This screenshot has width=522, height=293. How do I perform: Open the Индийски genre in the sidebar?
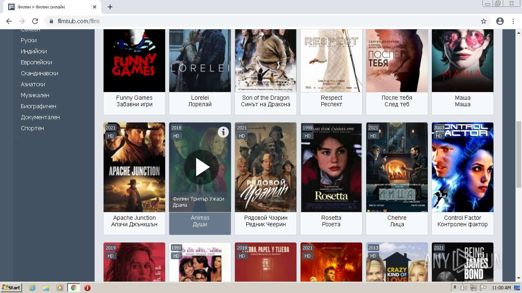(x=34, y=51)
